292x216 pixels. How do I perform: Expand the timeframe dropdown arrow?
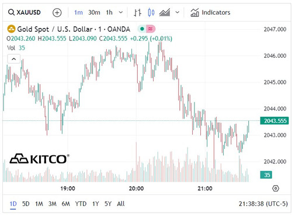tap(121, 12)
